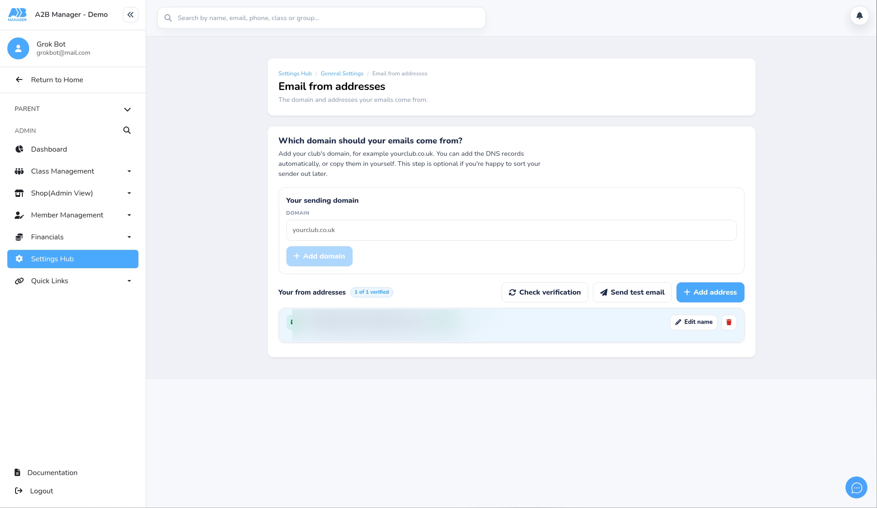Click the Dashboard pie chart icon
The image size is (877, 508).
coord(19,149)
